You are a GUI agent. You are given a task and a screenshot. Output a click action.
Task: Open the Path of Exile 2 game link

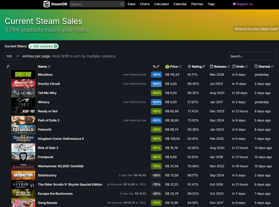pos(48,121)
